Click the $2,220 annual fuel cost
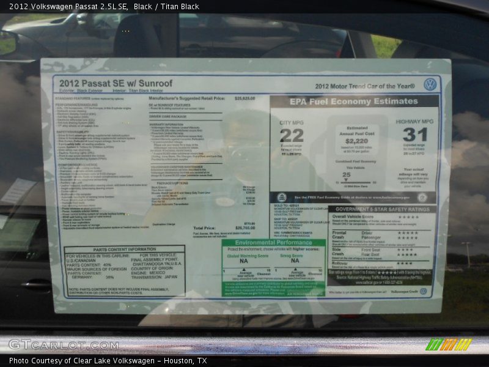The width and height of the screenshot is (489, 367). tap(356, 141)
